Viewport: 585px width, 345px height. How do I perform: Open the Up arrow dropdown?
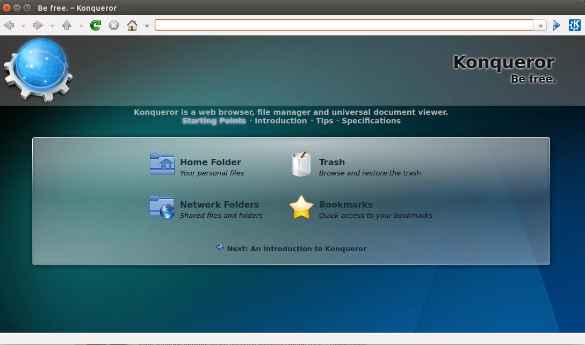pos(81,26)
